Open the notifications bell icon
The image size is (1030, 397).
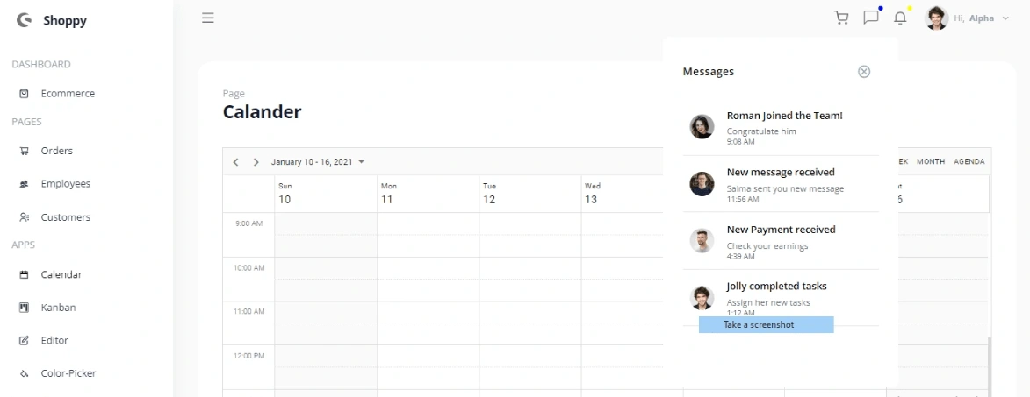901,18
